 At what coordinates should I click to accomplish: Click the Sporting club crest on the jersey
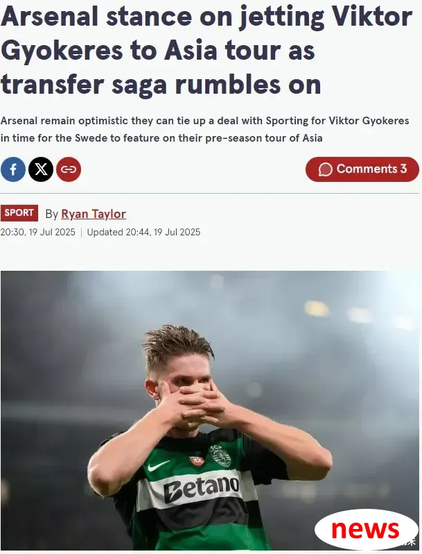click(220, 456)
